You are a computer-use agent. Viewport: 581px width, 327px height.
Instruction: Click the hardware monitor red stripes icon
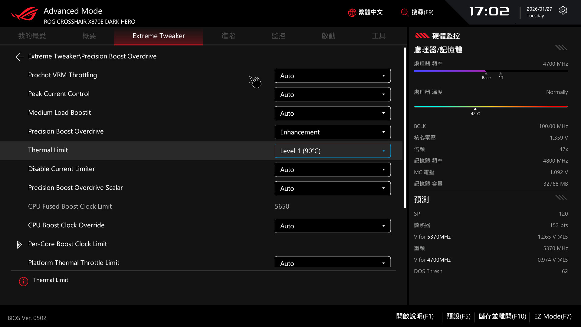(422, 36)
